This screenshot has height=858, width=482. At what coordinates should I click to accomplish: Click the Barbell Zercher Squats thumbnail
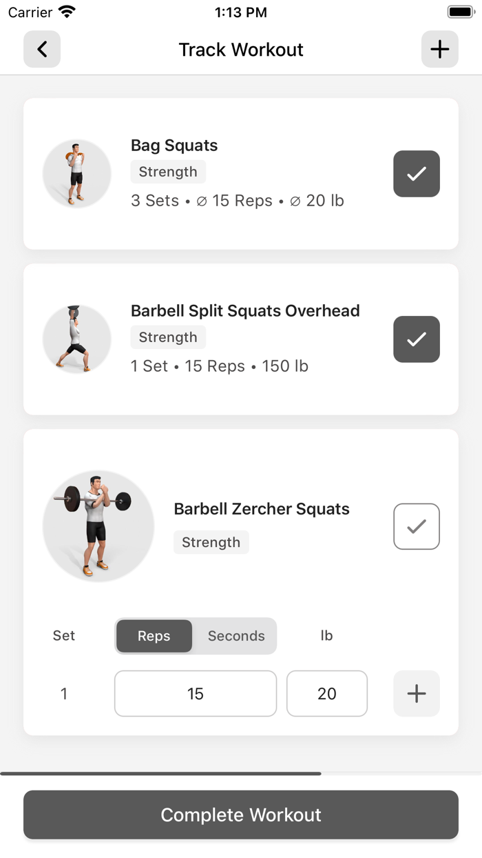click(98, 526)
